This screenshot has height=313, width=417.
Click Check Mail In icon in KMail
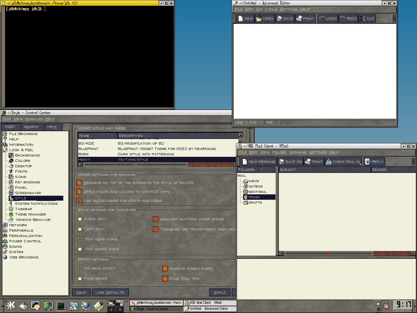point(329,162)
